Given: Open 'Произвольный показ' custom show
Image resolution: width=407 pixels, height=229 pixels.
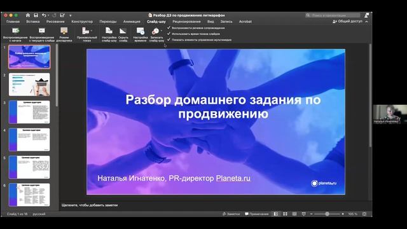Looking at the screenshot, I should point(86,35).
